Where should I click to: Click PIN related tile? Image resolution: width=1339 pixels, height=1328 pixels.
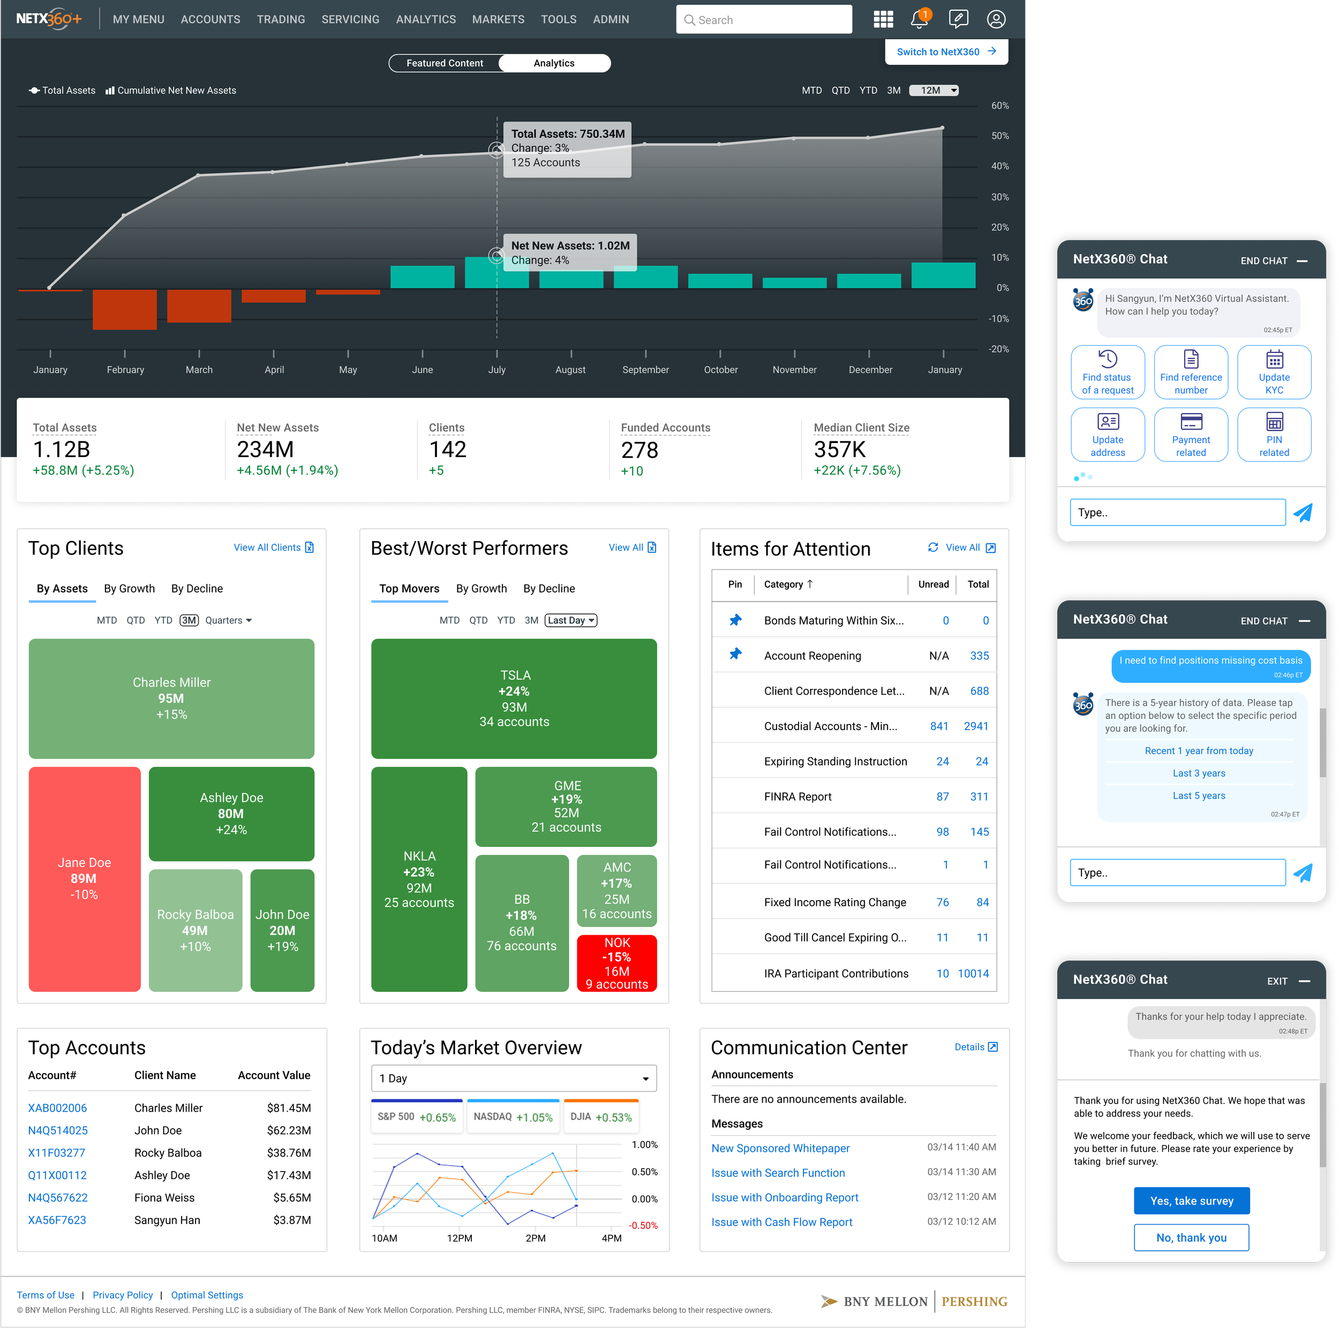(1273, 434)
